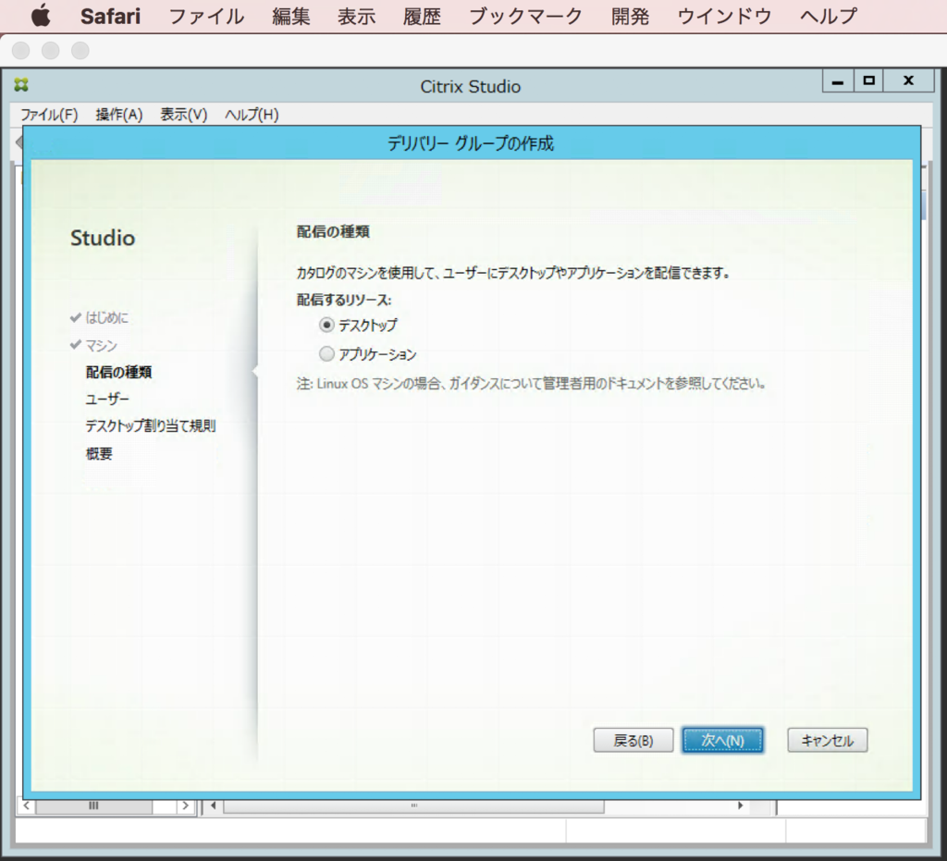Open the ファイル(F) menu in Citrix Studio
The height and width of the screenshot is (861, 947).
(x=50, y=114)
